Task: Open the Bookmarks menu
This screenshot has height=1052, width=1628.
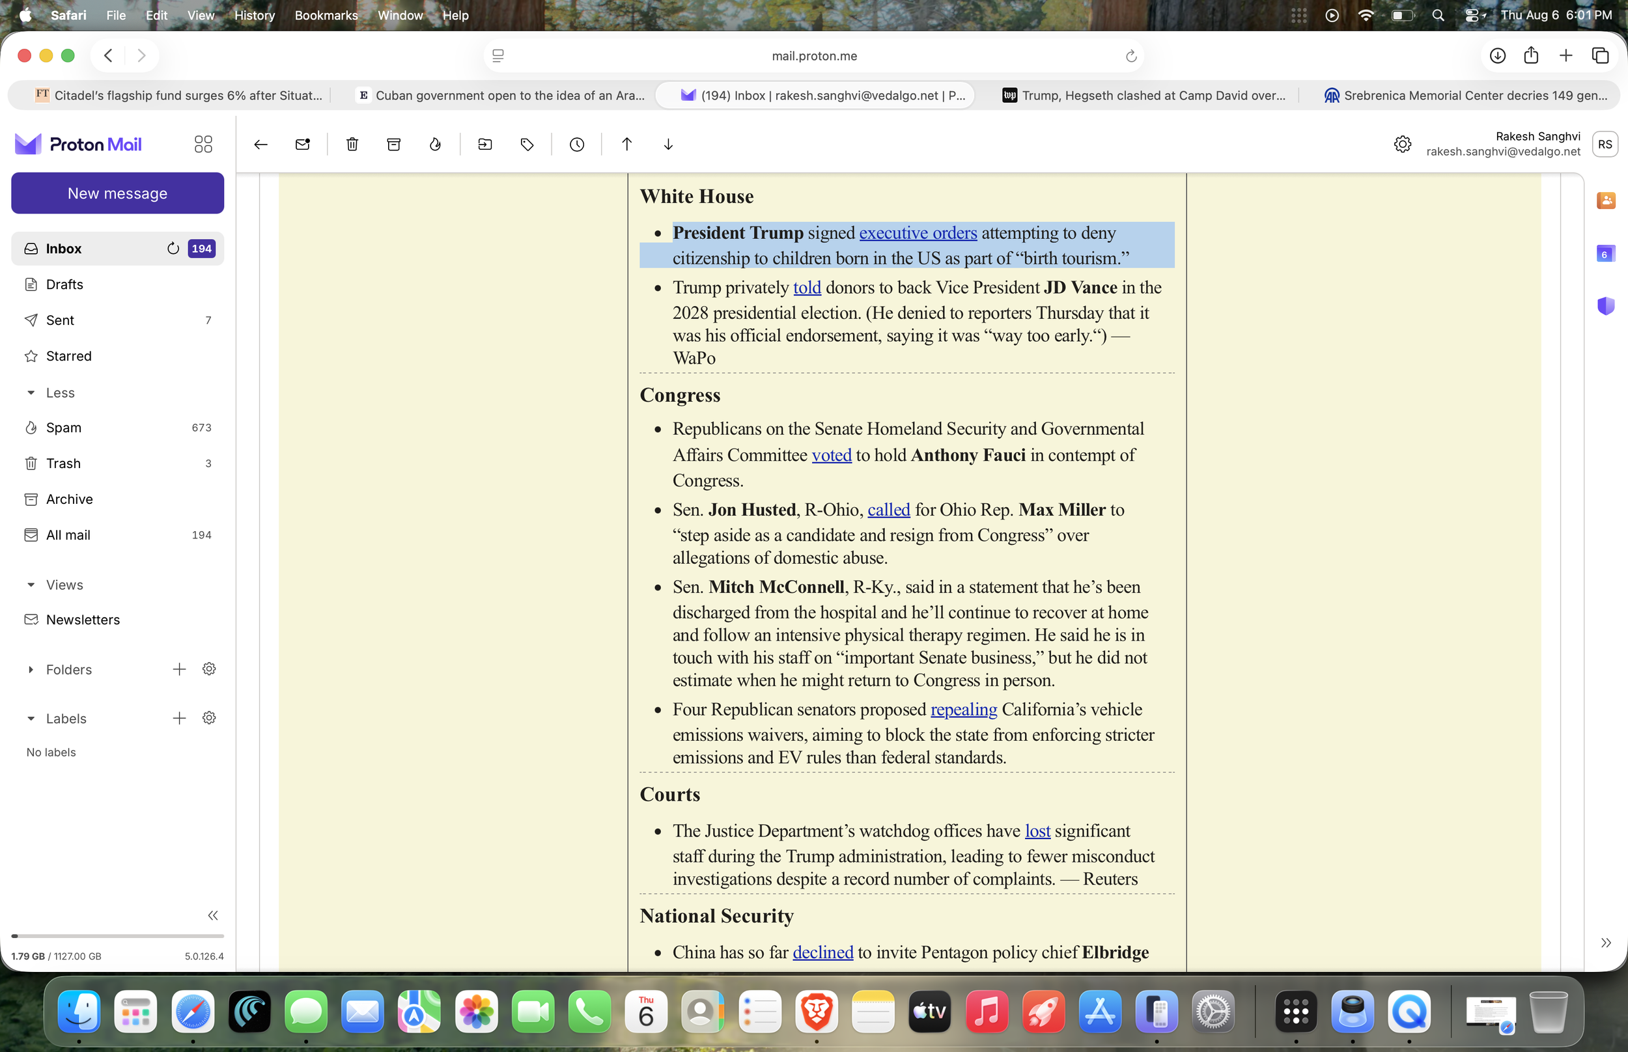Action: [x=326, y=15]
